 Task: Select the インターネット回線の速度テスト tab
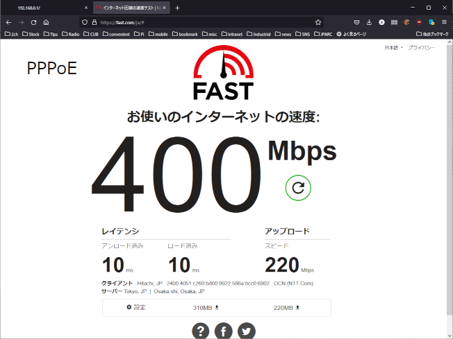point(131,8)
